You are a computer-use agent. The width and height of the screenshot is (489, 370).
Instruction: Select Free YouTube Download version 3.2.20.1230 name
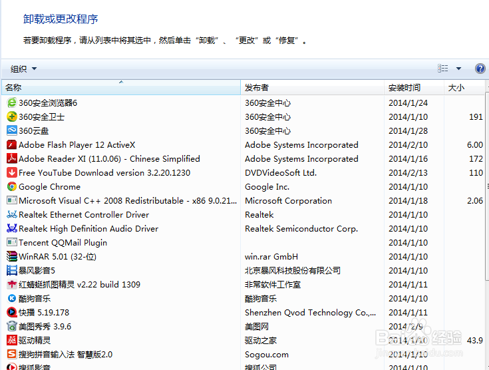104,173
